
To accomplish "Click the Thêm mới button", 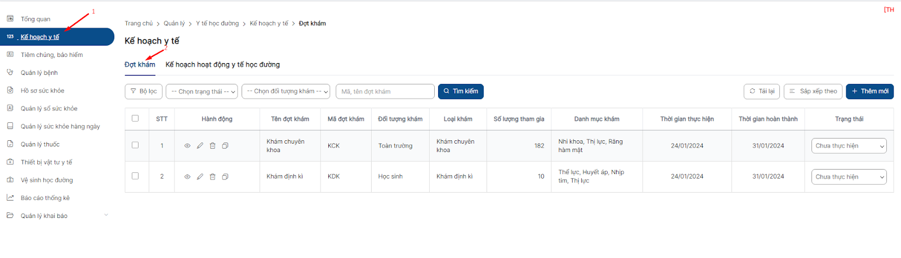I will tap(869, 91).
